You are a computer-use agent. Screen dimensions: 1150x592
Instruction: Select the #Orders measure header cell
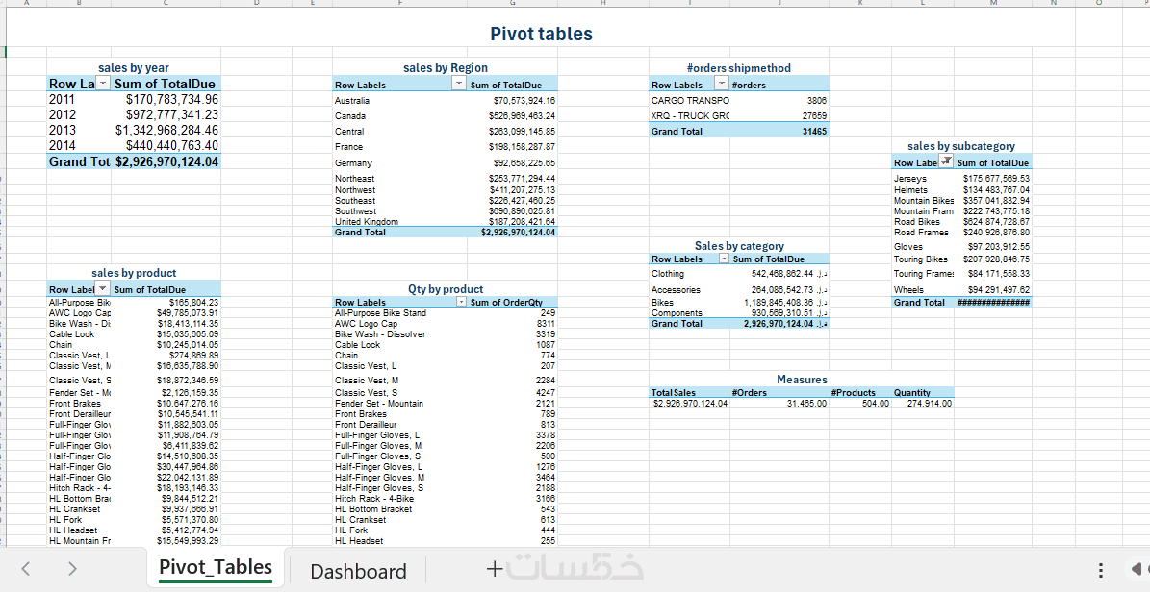pos(779,393)
